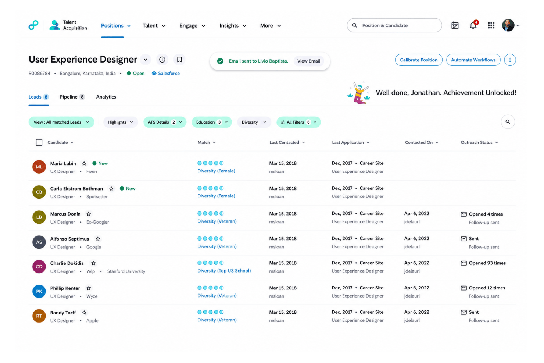544x363 pixels.
Task: Click the leads search magnifier icon
Action: pyautogui.click(x=508, y=122)
